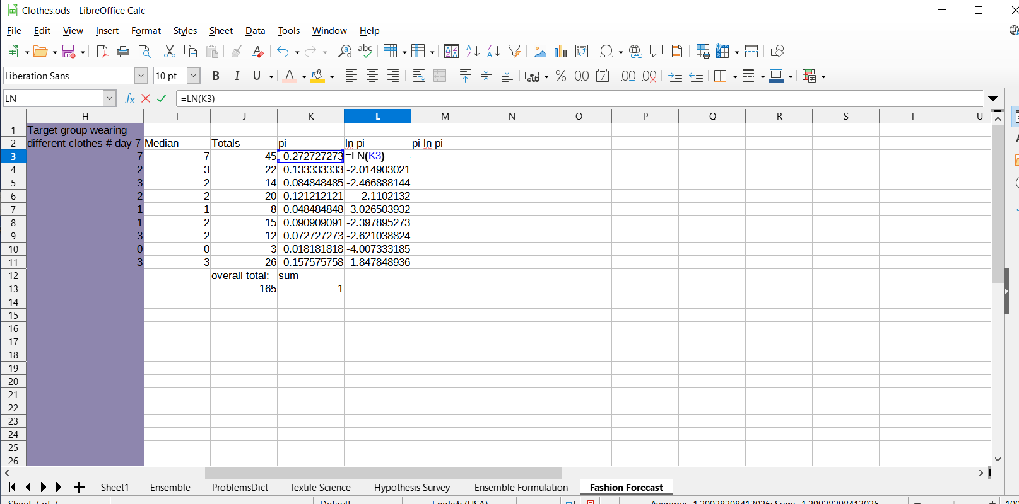The height and width of the screenshot is (504, 1019).
Task: Cut the selection with the scissors icon
Action: click(x=170, y=52)
